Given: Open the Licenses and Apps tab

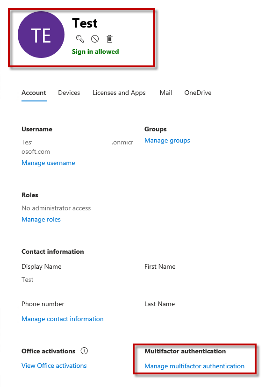Looking at the screenshot, I should 119,93.
